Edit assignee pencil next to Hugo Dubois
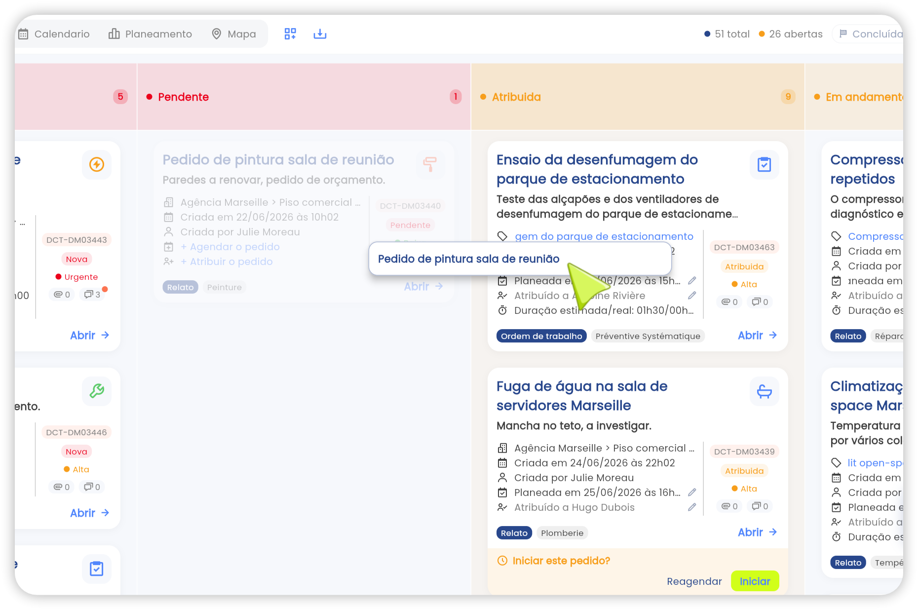This screenshot has height=610, width=918. pos(692,507)
